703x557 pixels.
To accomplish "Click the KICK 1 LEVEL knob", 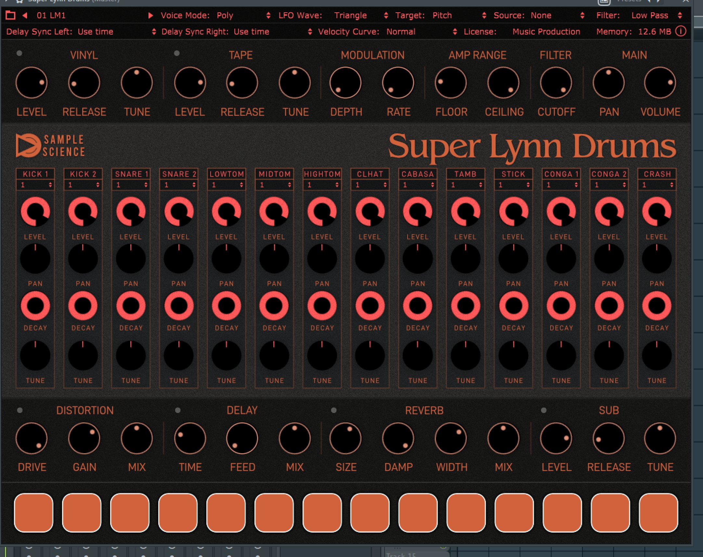I will (x=35, y=212).
